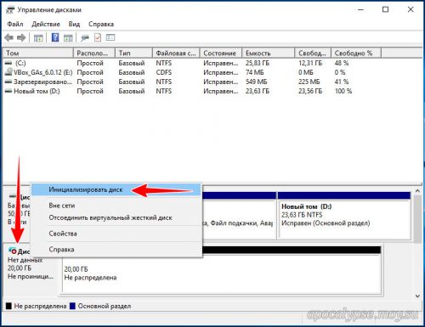Click the Нет данных disk label

[x=25, y=260]
